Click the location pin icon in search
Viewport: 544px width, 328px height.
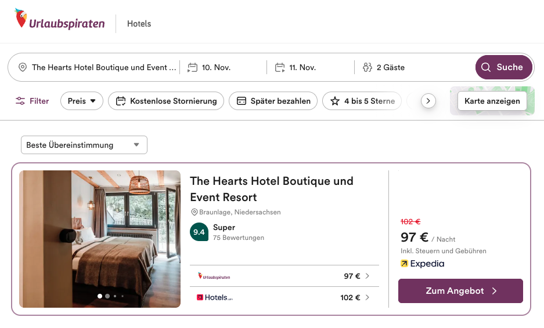tap(23, 67)
